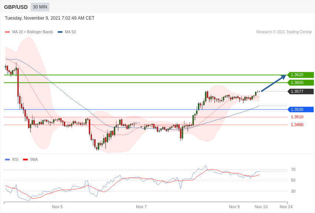This screenshot has width=315, height=213.
Task: Click the 1.3490 support price label
Action: pyautogui.click(x=297, y=125)
